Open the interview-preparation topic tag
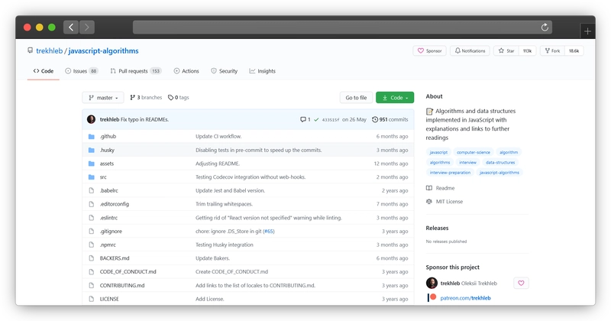Viewport: 611px width, 321px height. [450, 173]
